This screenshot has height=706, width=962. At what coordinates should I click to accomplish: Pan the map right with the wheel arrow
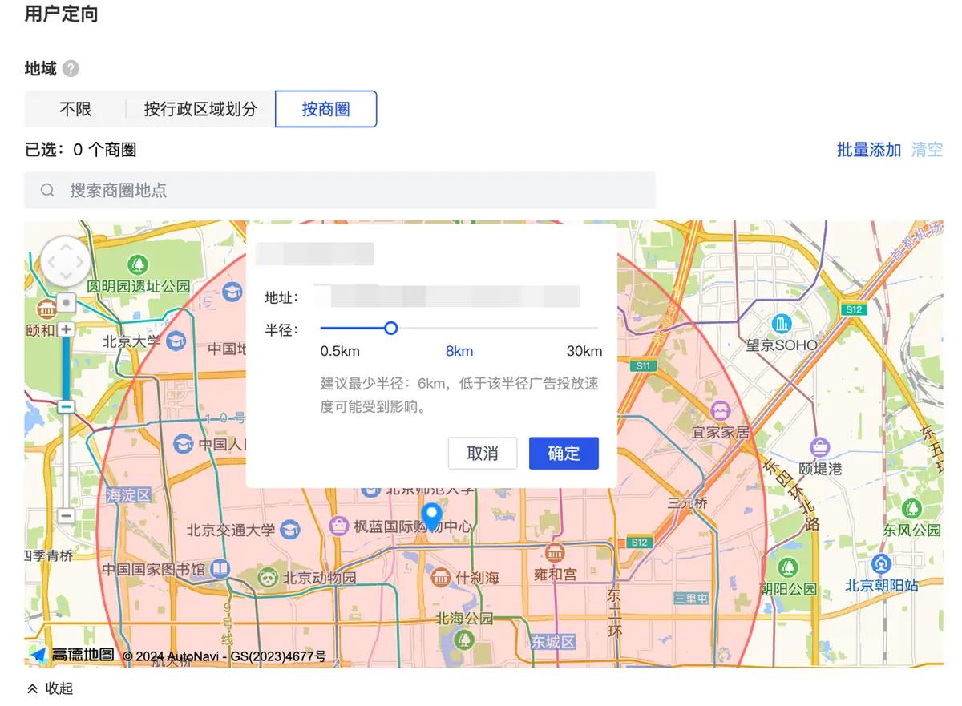tap(81, 262)
